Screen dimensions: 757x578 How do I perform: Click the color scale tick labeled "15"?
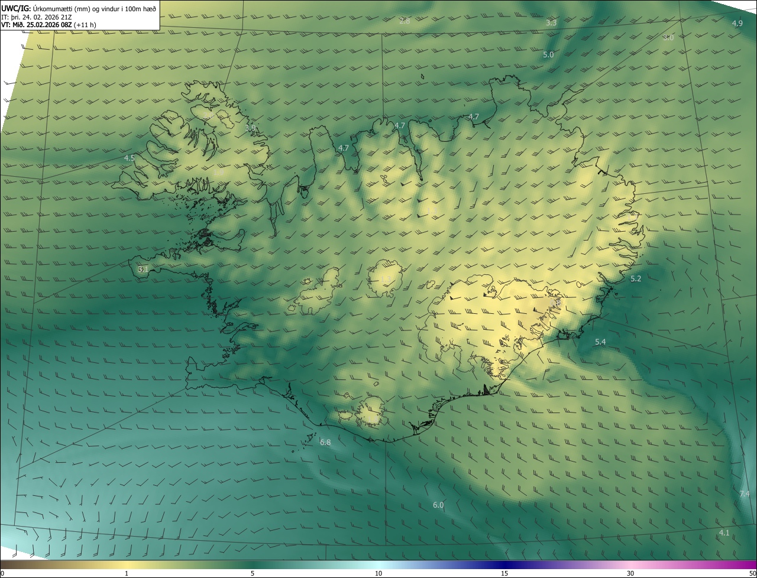[x=504, y=574]
